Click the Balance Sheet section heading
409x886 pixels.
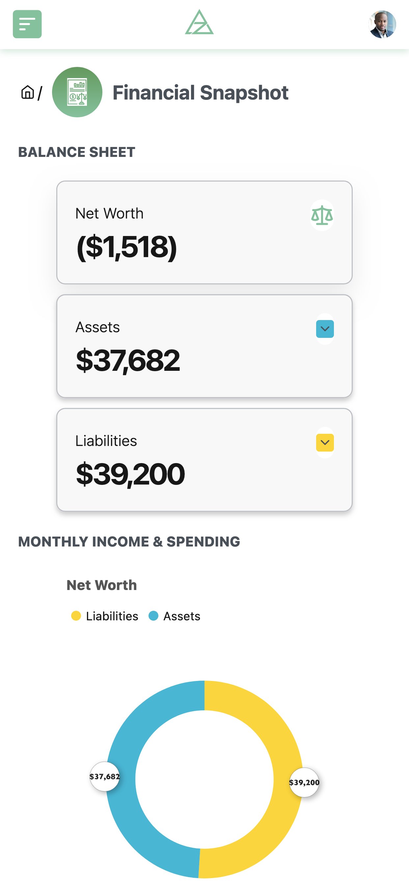[x=77, y=152]
